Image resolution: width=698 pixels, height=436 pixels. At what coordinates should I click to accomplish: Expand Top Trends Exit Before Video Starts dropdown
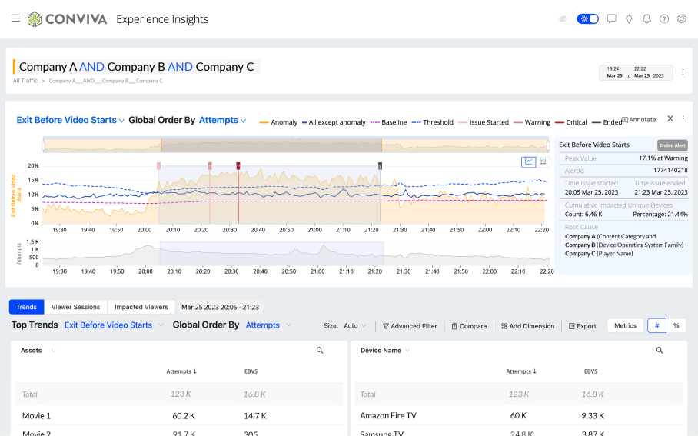point(114,325)
